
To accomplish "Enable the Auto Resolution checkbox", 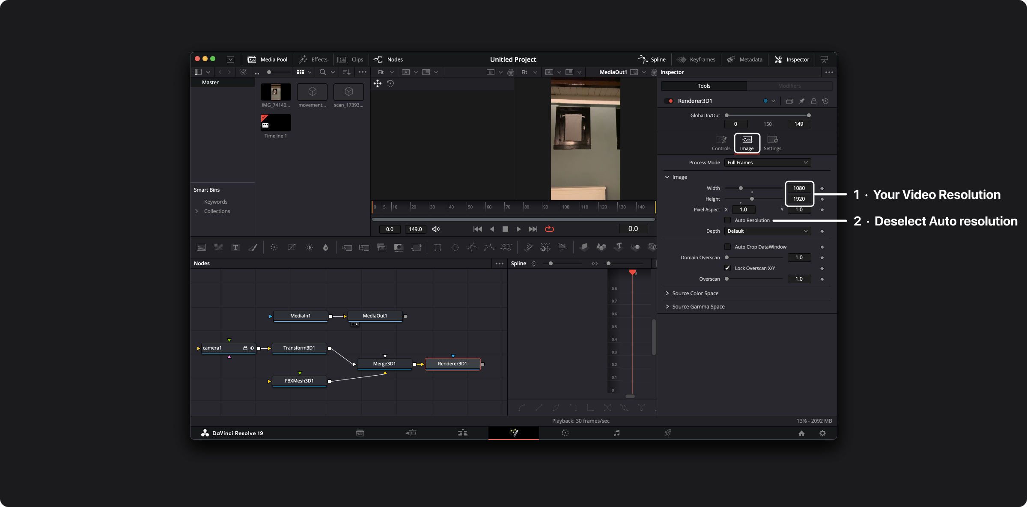I will pos(727,220).
